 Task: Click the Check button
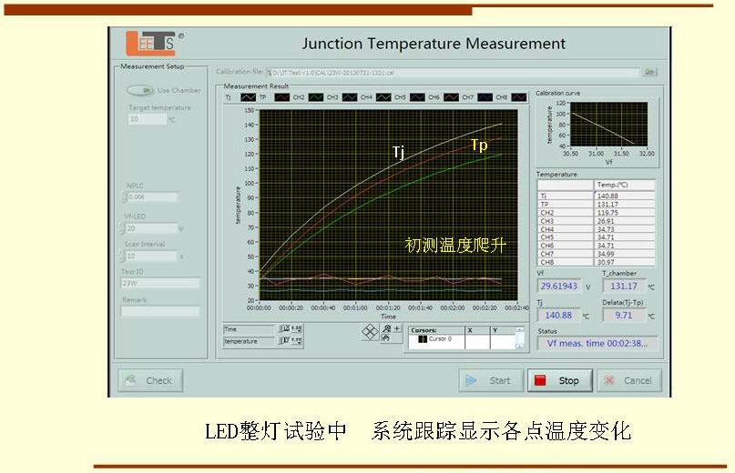point(150,380)
